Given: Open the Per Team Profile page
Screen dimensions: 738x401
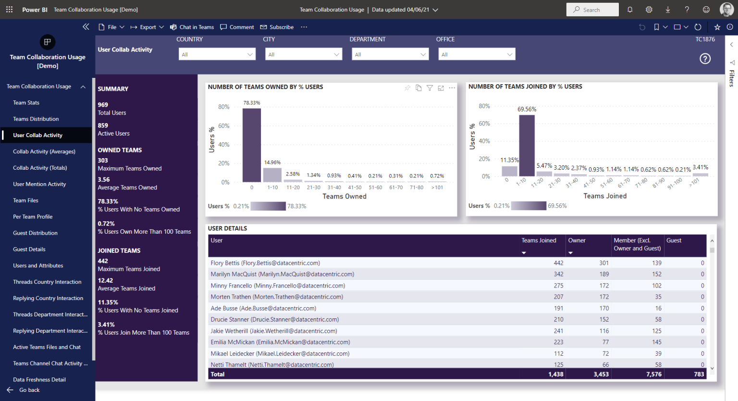Looking at the screenshot, I should 33,217.
